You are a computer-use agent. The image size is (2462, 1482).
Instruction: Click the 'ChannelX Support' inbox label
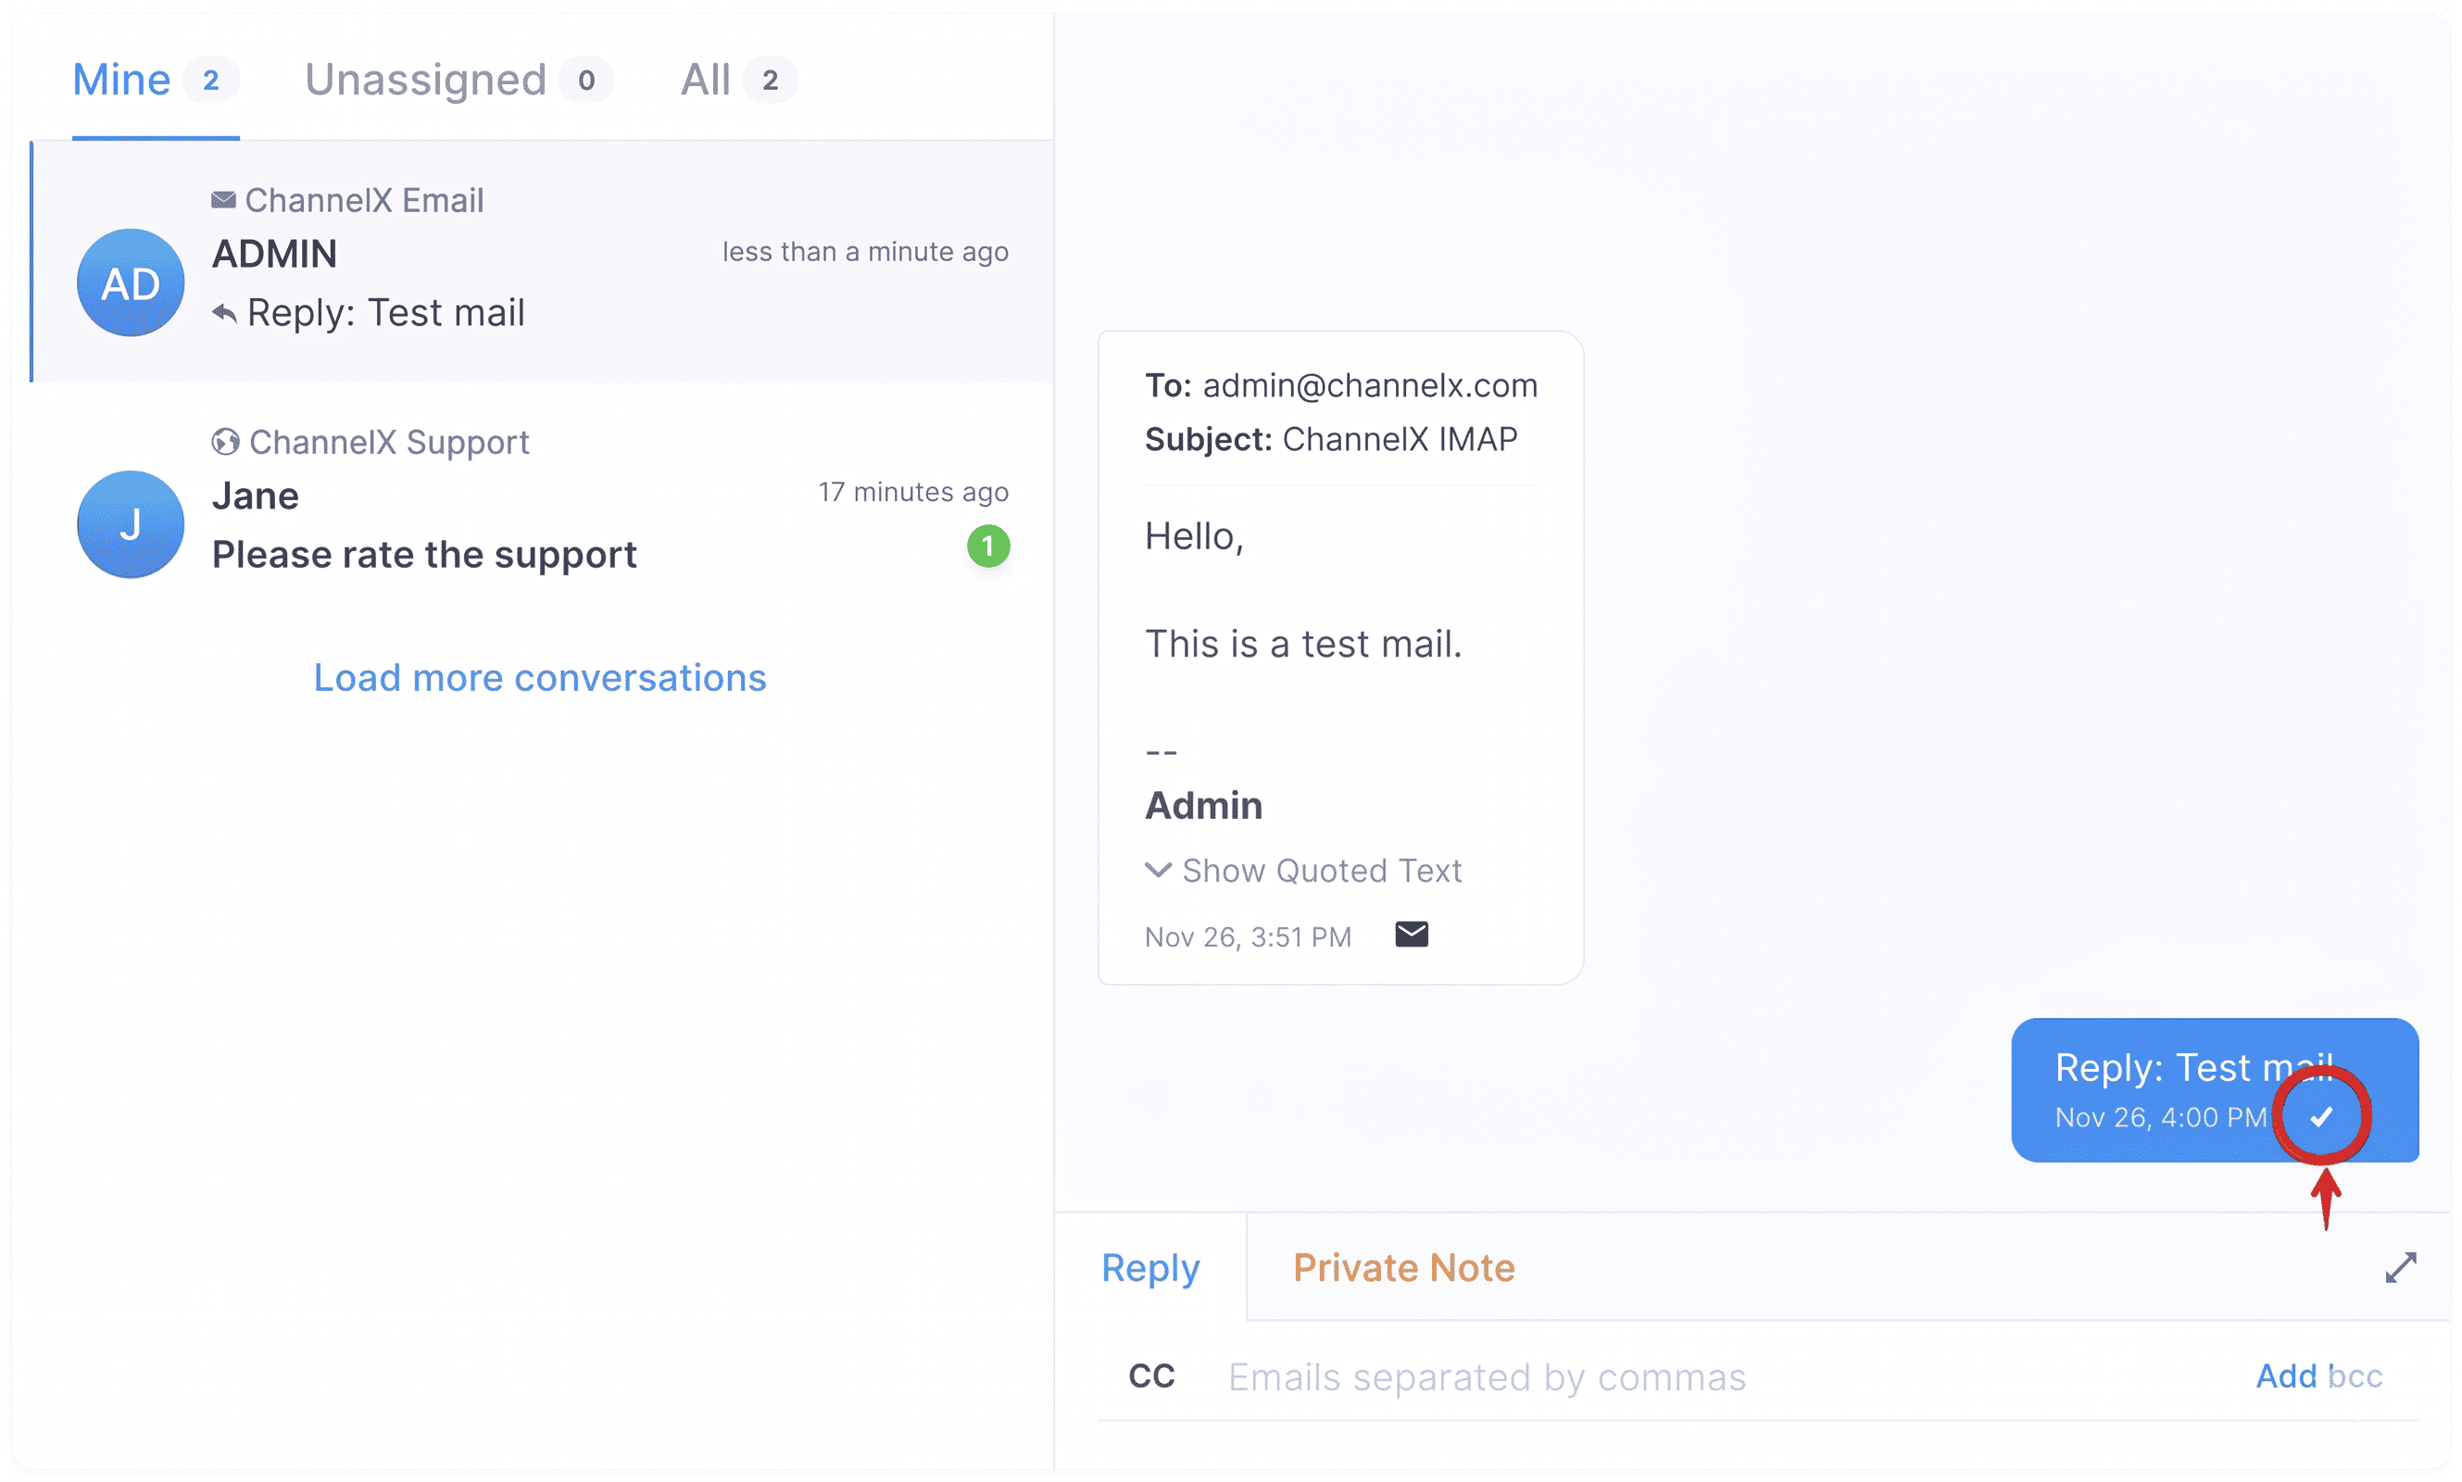click(x=389, y=443)
